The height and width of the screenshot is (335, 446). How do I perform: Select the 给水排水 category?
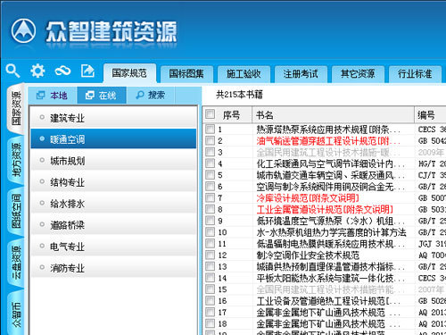pyautogui.click(x=113, y=204)
